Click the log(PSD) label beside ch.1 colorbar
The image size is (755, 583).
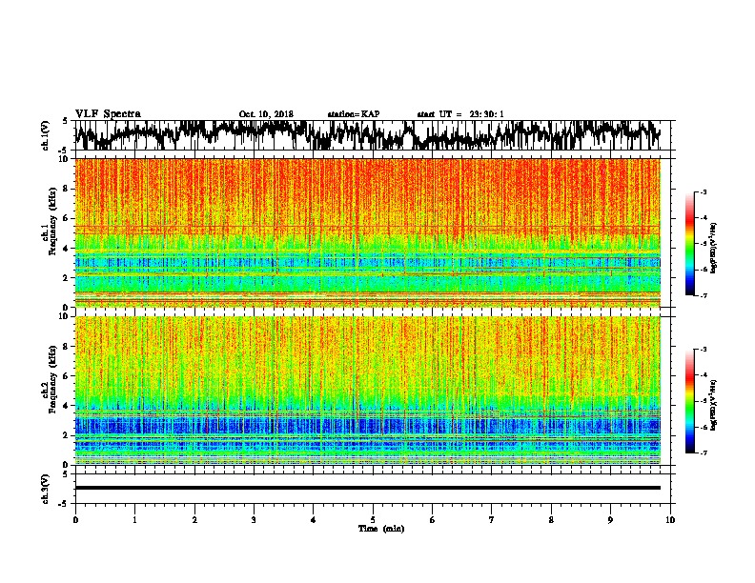click(713, 248)
